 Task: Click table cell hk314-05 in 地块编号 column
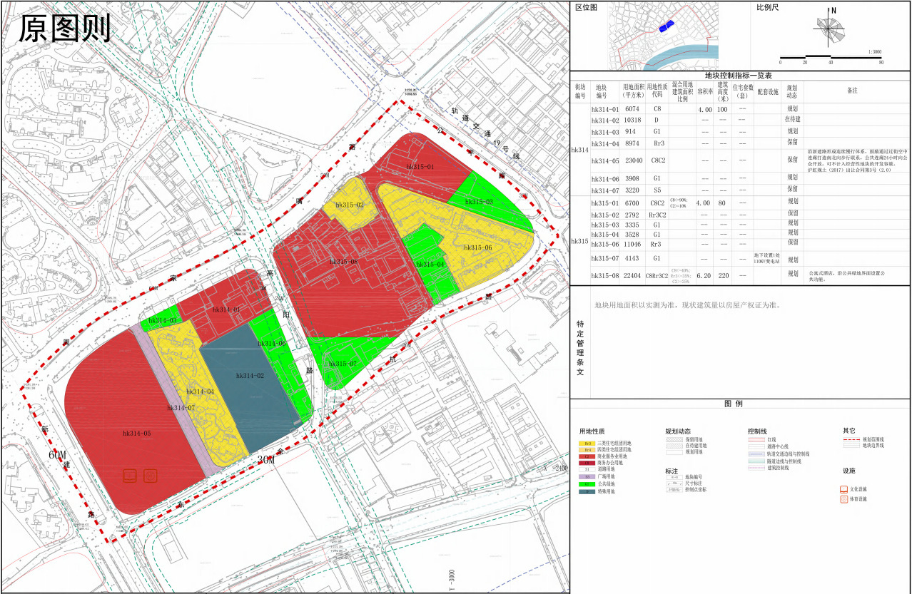(604, 160)
